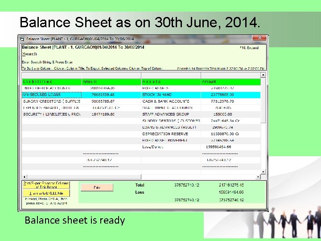Select STOCK IN HAND entry

pos(157,95)
